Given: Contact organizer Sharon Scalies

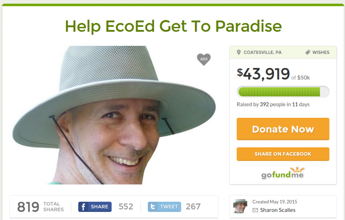Looking at the screenshot, I should 278,210.
